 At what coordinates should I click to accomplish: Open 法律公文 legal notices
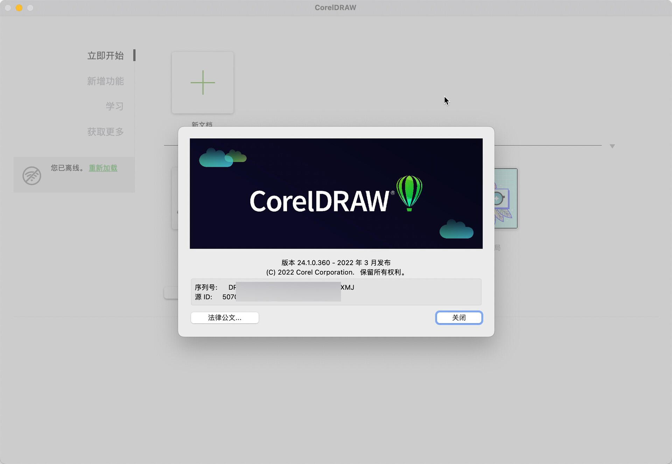point(224,318)
